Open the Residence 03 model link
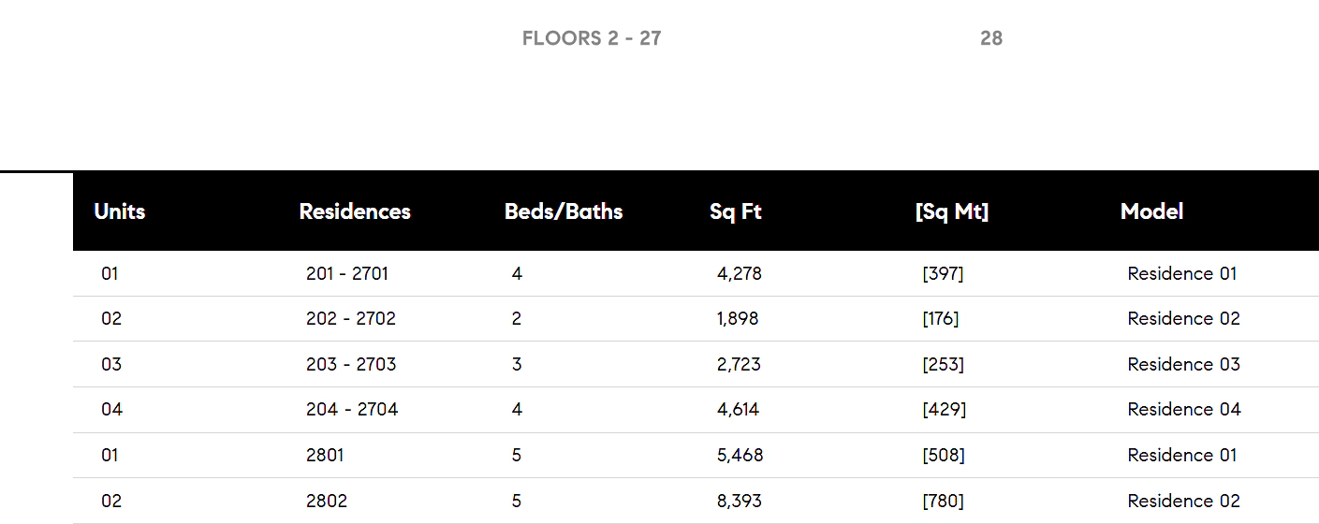This screenshot has height=524, width=1319. (1184, 364)
